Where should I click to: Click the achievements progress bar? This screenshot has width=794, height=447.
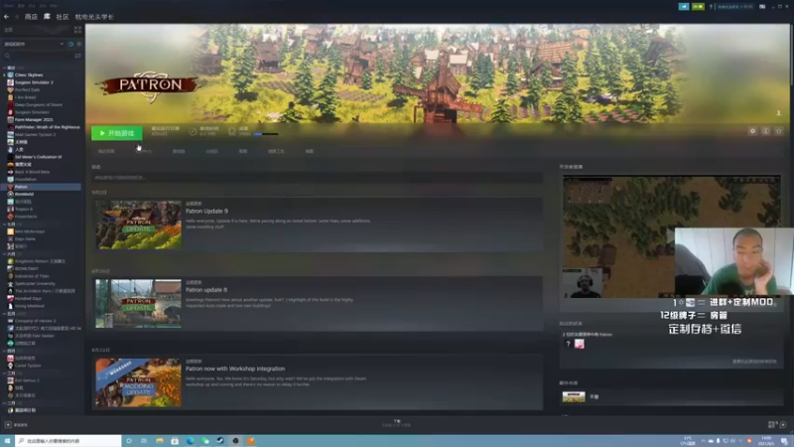click(265, 134)
